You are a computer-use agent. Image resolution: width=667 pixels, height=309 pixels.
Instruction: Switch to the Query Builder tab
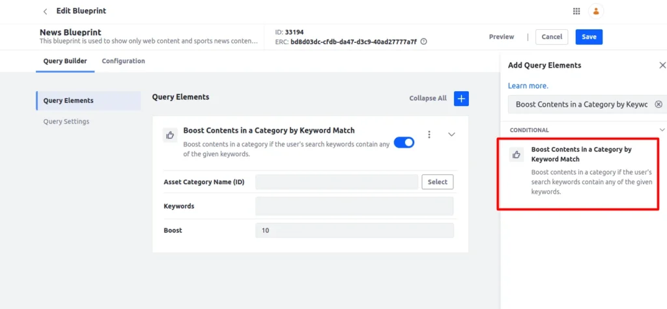(x=65, y=60)
